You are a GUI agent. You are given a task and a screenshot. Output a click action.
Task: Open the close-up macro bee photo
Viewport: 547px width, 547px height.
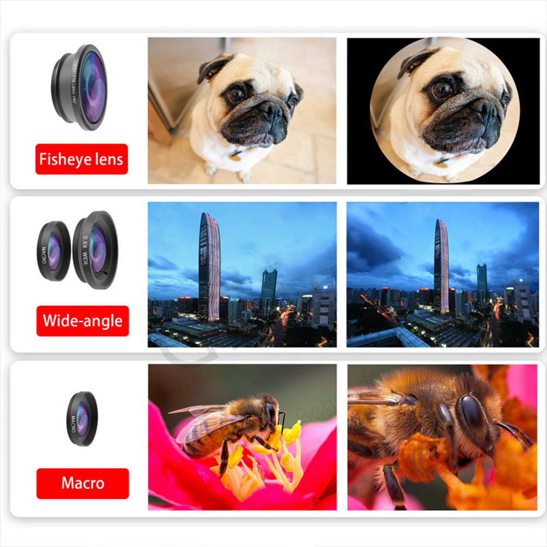[443, 438]
